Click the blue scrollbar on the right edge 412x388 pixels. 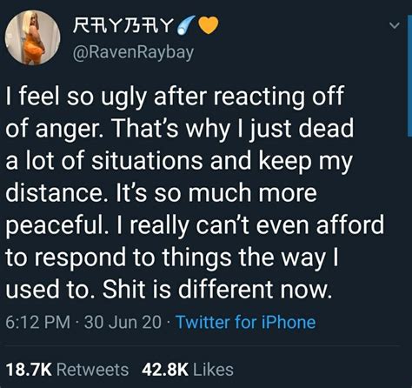coord(409,77)
